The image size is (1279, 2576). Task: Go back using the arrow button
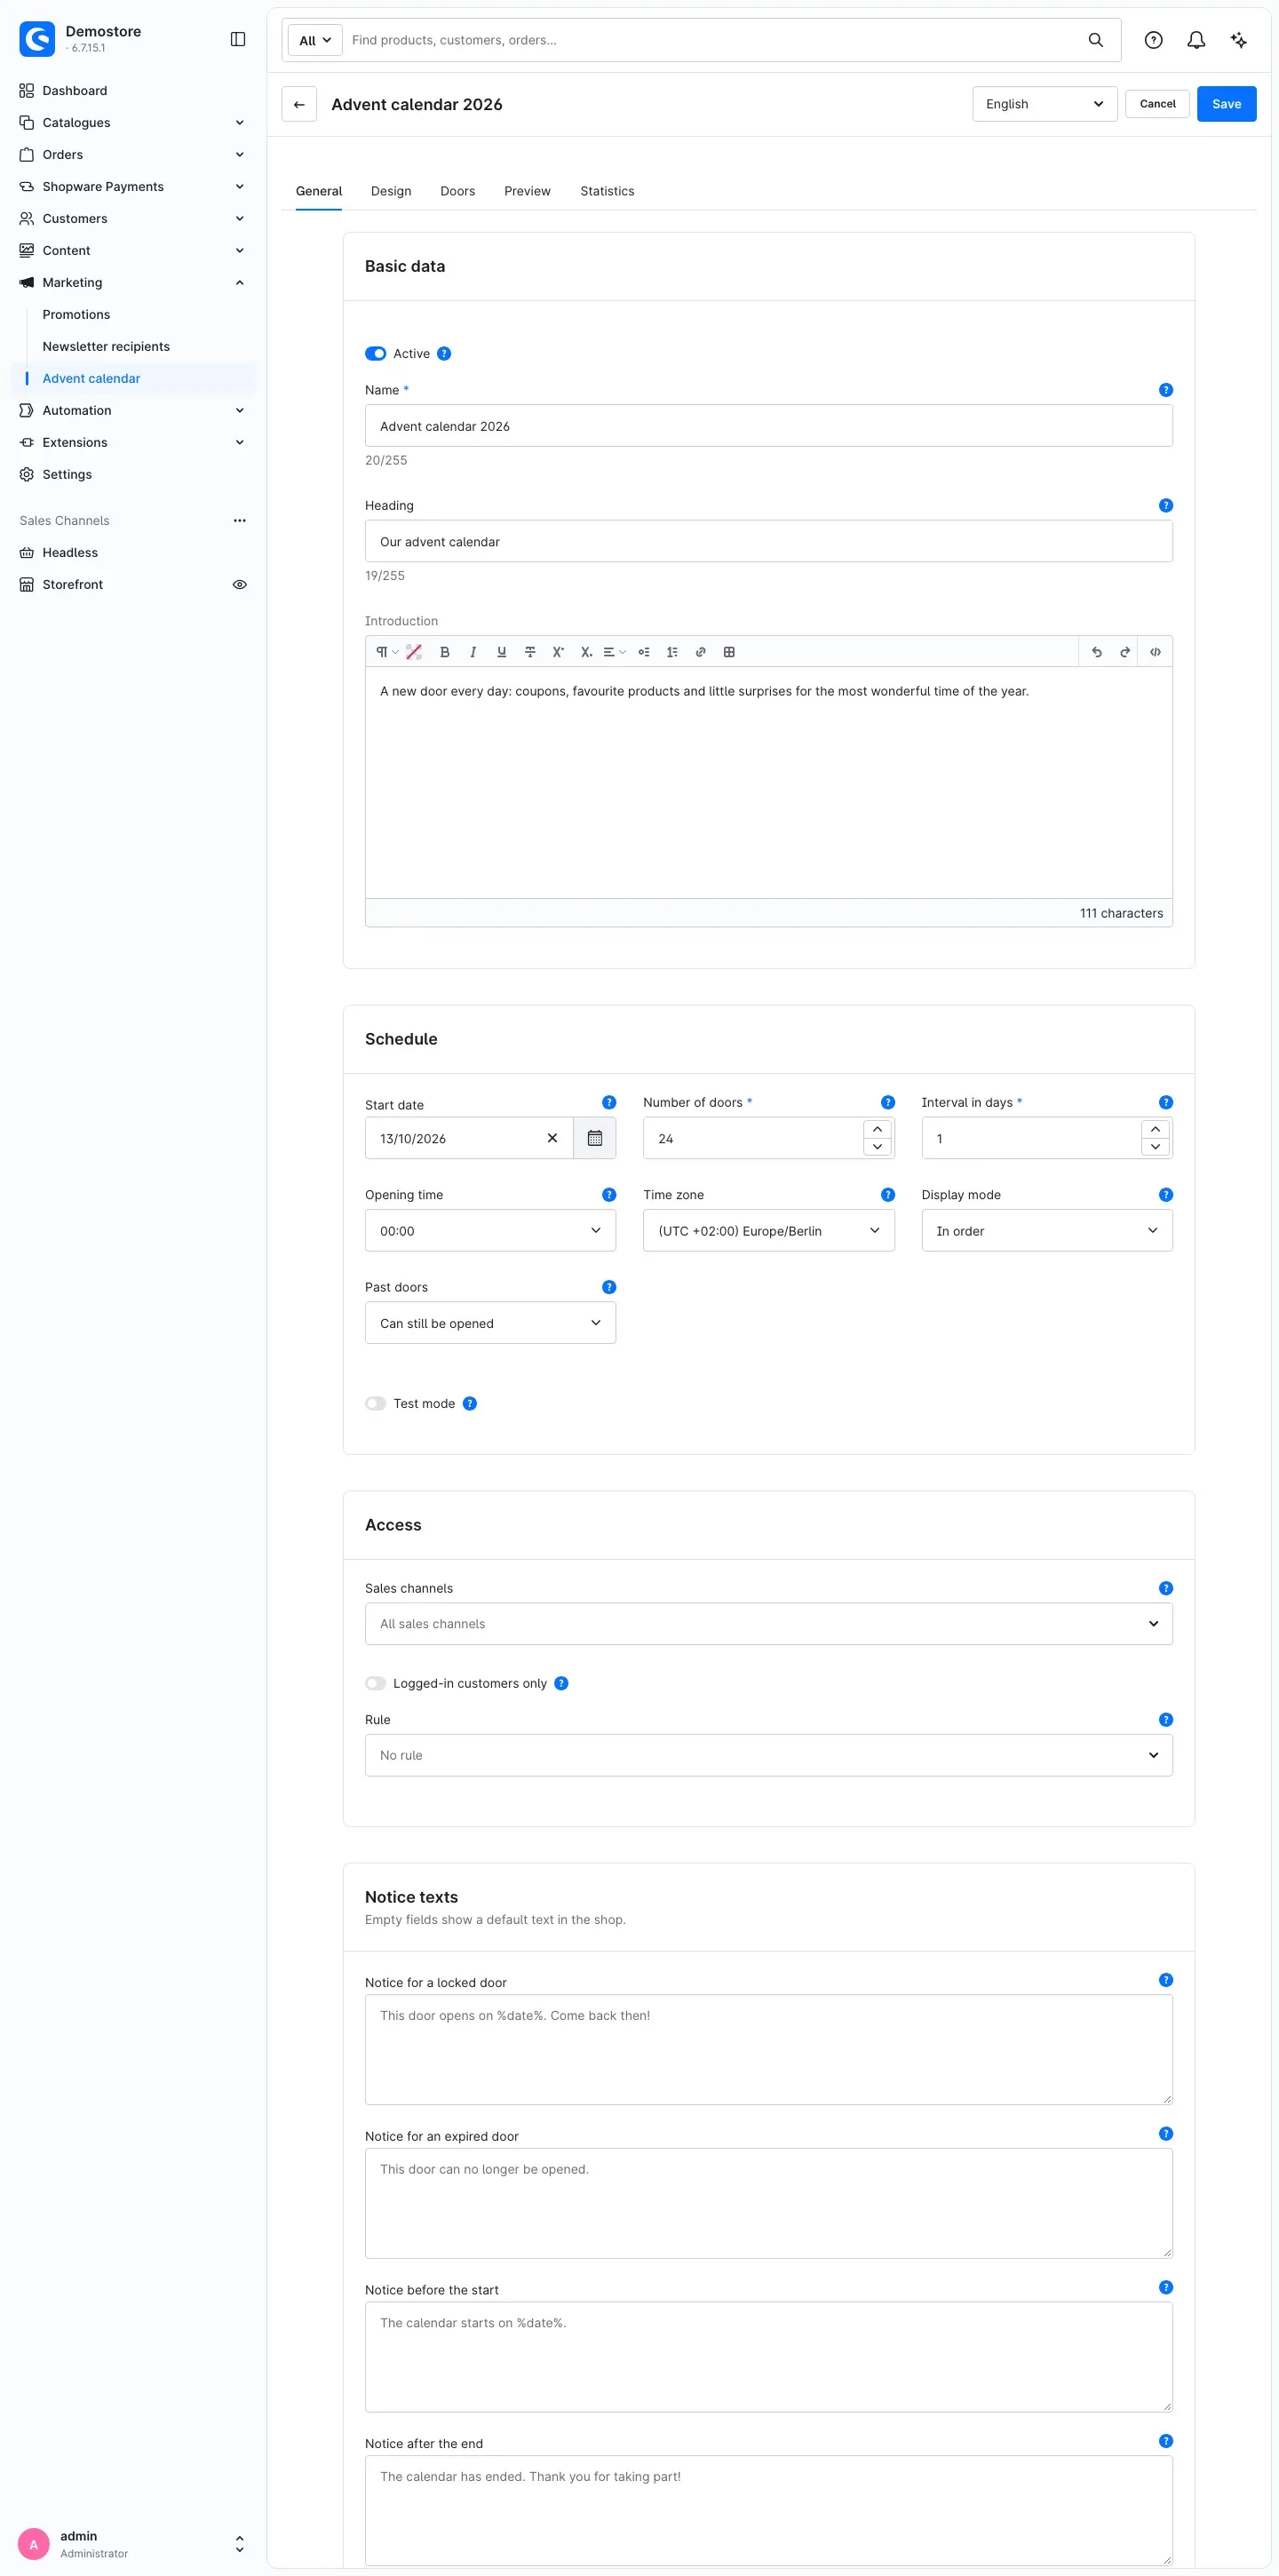299,104
